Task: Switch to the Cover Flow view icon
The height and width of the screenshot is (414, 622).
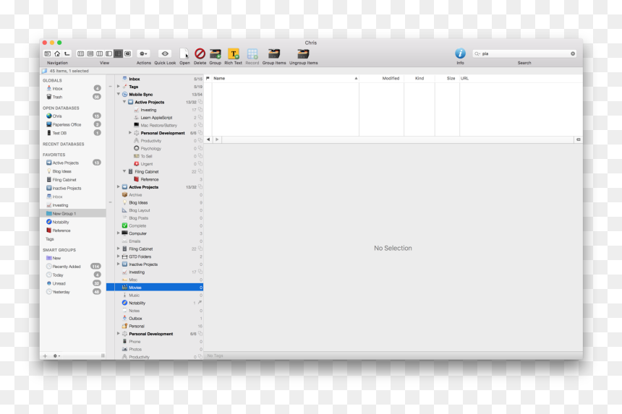Action: (128, 53)
